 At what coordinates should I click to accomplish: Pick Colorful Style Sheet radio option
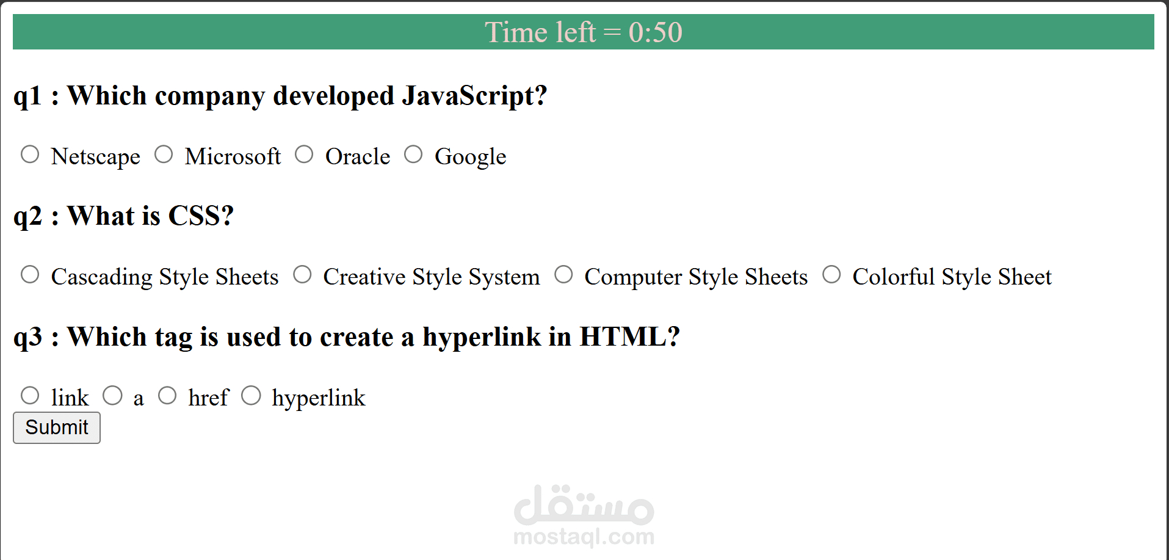pos(831,274)
